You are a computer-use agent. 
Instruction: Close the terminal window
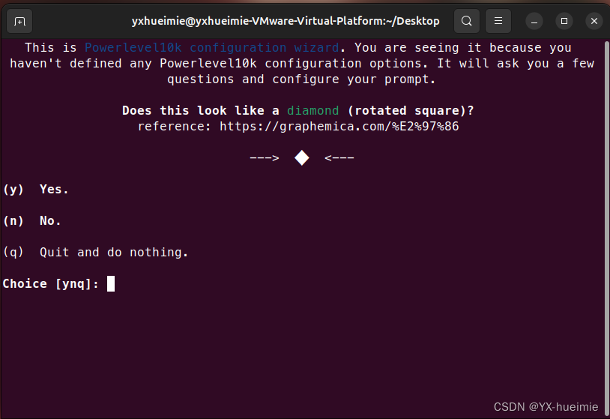[594, 21]
